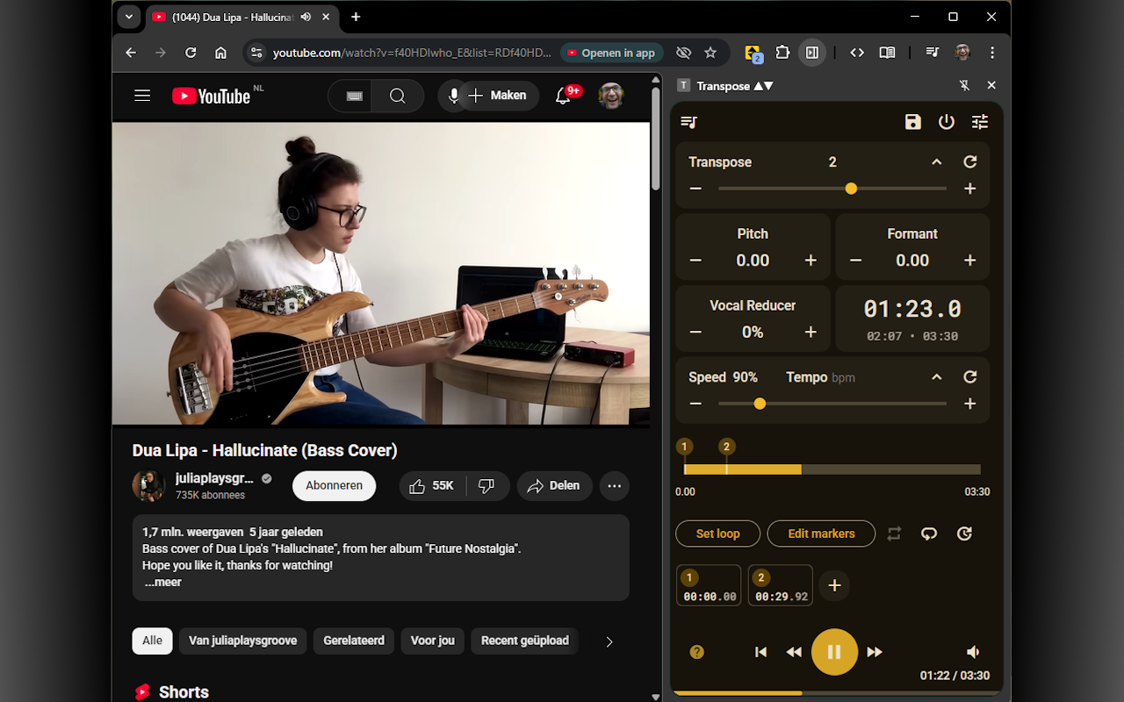The image size is (1124, 702).
Task: Toggle the Transpose extension power button
Action: coord(946,122)
